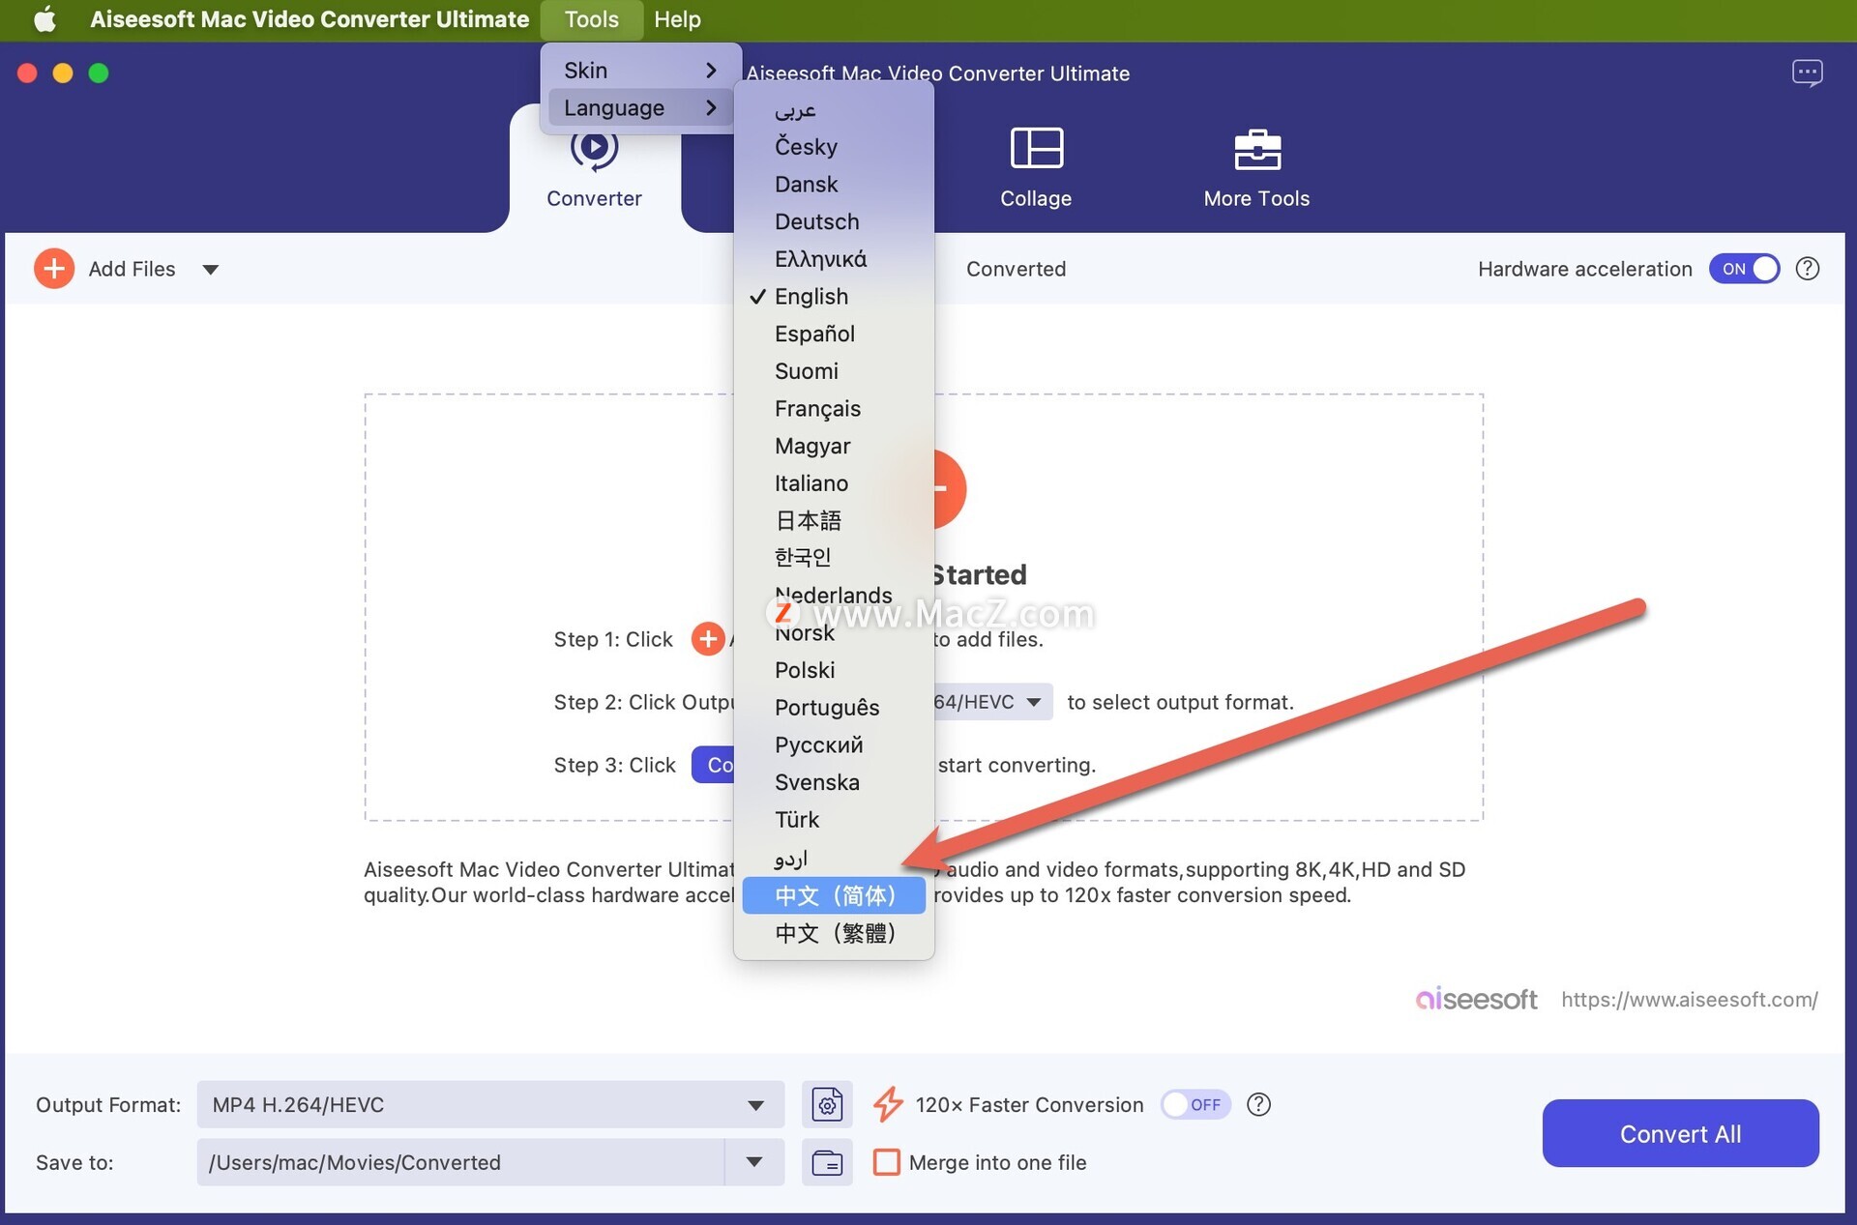Select Dansk language
Viewport: 1857px width, 1225px height.
[x=834, y=184]
